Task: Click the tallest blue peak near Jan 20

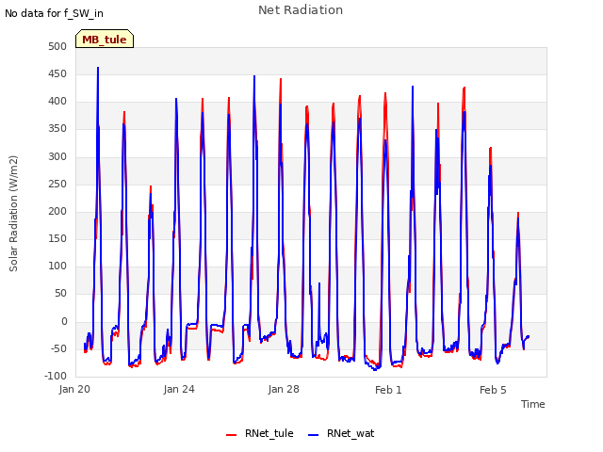Action: [x=98, y=69]
